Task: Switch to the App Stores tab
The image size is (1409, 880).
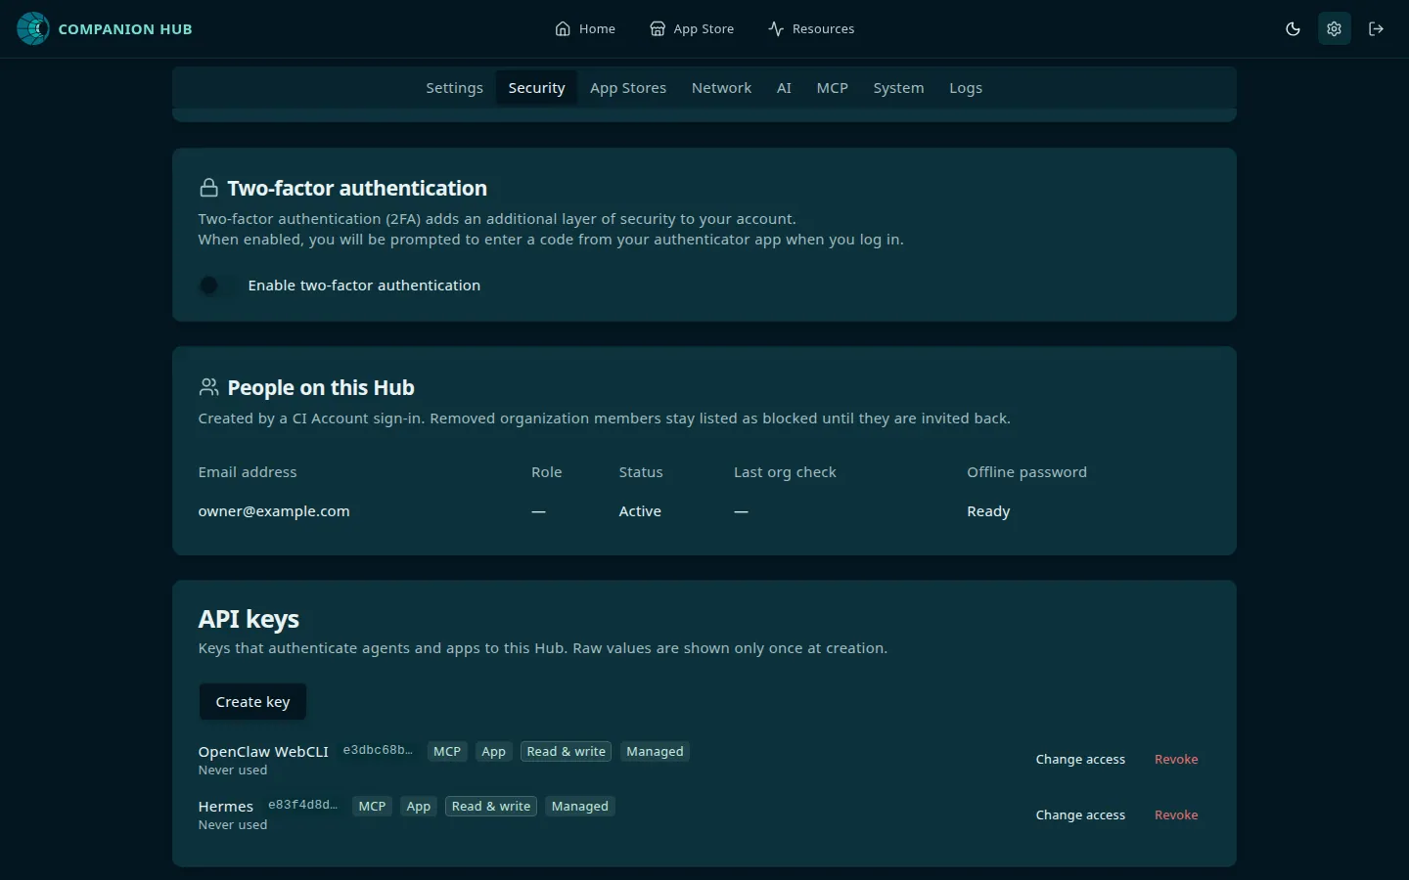Action: pos(628,88)
